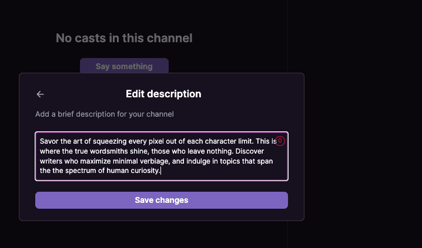Viewport: 422px width, 248px height.
Task: Click the Say something button
Action: tap(124, 66)
